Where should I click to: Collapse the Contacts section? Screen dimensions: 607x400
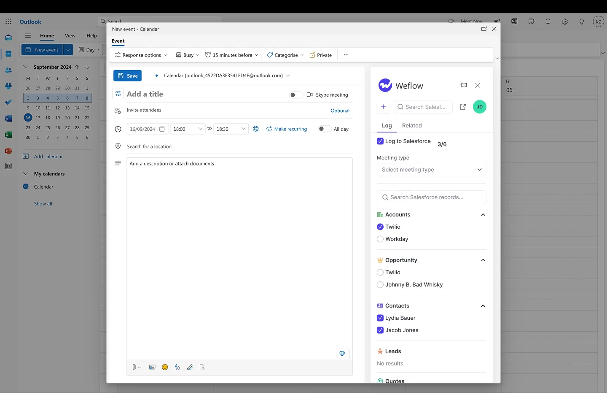pyautogui.click(x=483, y=305)
